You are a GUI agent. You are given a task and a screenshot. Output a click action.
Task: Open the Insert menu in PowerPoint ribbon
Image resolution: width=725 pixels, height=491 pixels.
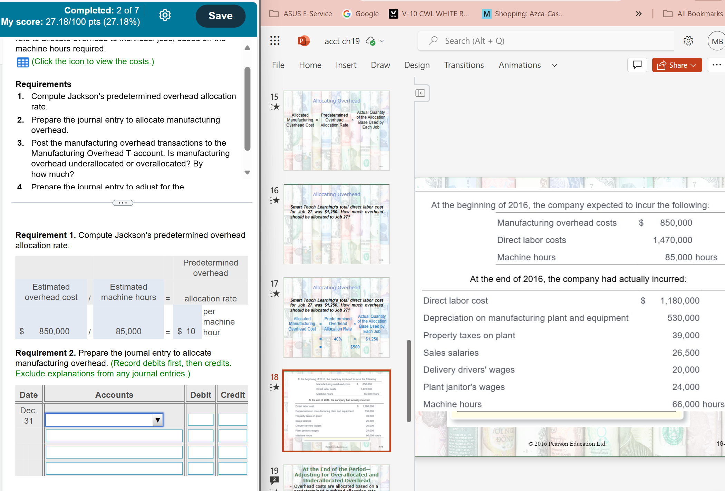(346, 65)
